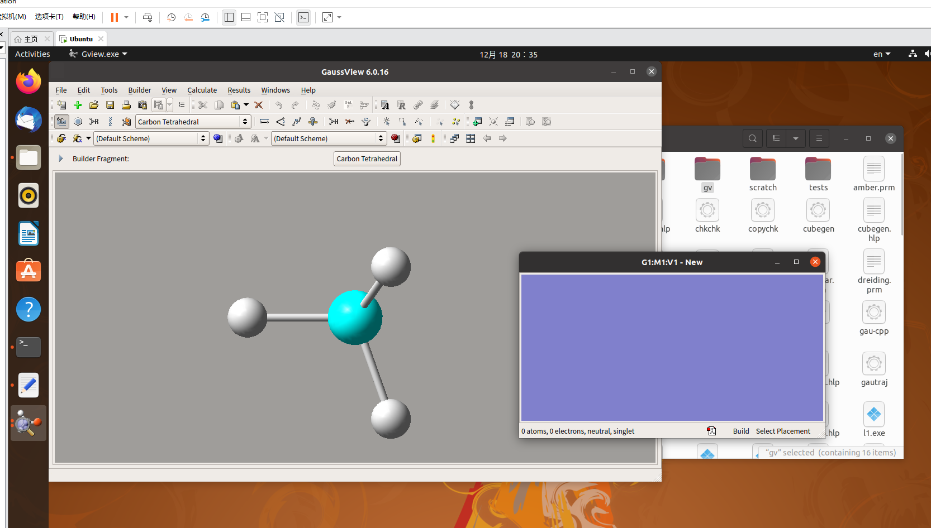Open the Calculate menu

(202, 90)
